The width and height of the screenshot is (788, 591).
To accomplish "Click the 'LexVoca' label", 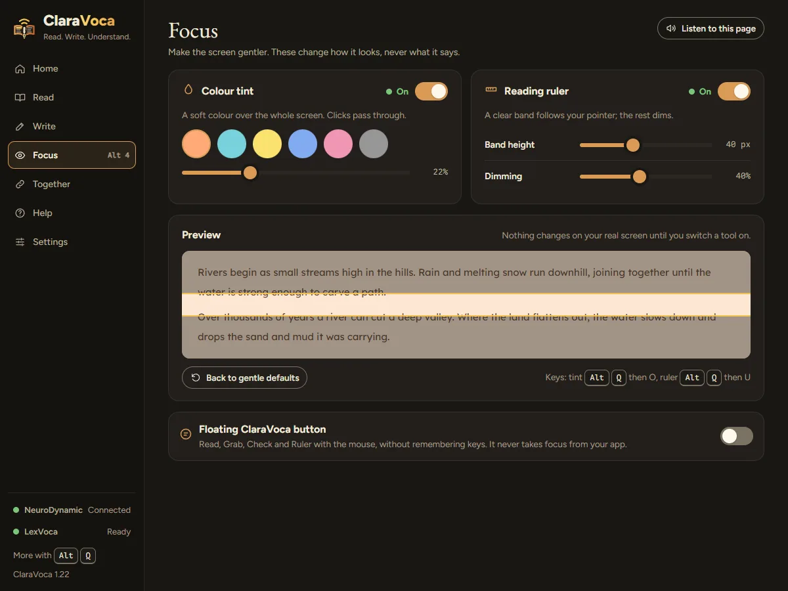I will [x=41, y=532].
